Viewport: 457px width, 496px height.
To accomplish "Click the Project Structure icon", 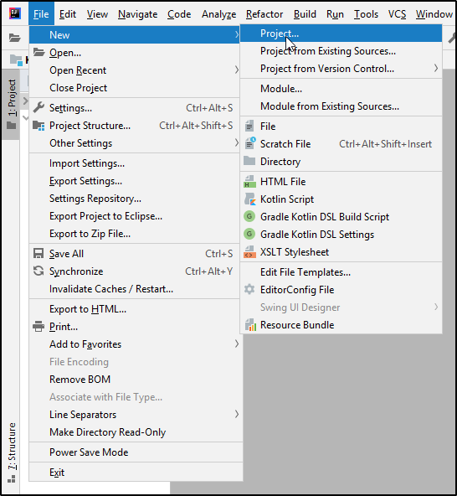I will click(x=39, y=126).
